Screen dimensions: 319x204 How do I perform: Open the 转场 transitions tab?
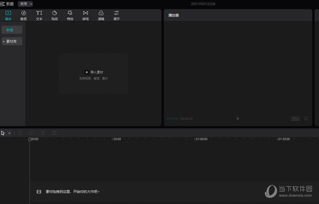point(86,15)
